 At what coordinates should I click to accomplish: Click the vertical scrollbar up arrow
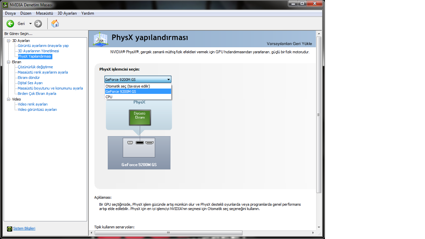point(319,34)
